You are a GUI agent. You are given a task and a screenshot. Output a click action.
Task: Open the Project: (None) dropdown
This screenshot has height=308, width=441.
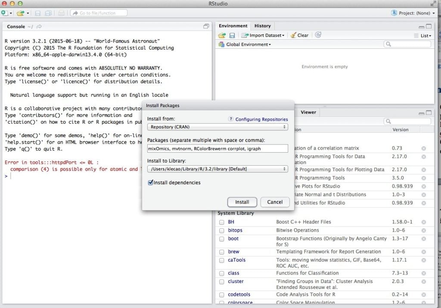coord(413,13)
